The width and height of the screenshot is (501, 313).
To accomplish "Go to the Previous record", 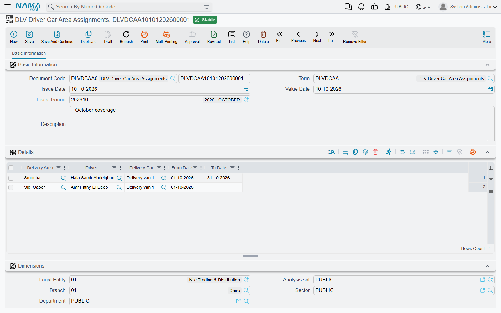I will click(x=298, y=37).
